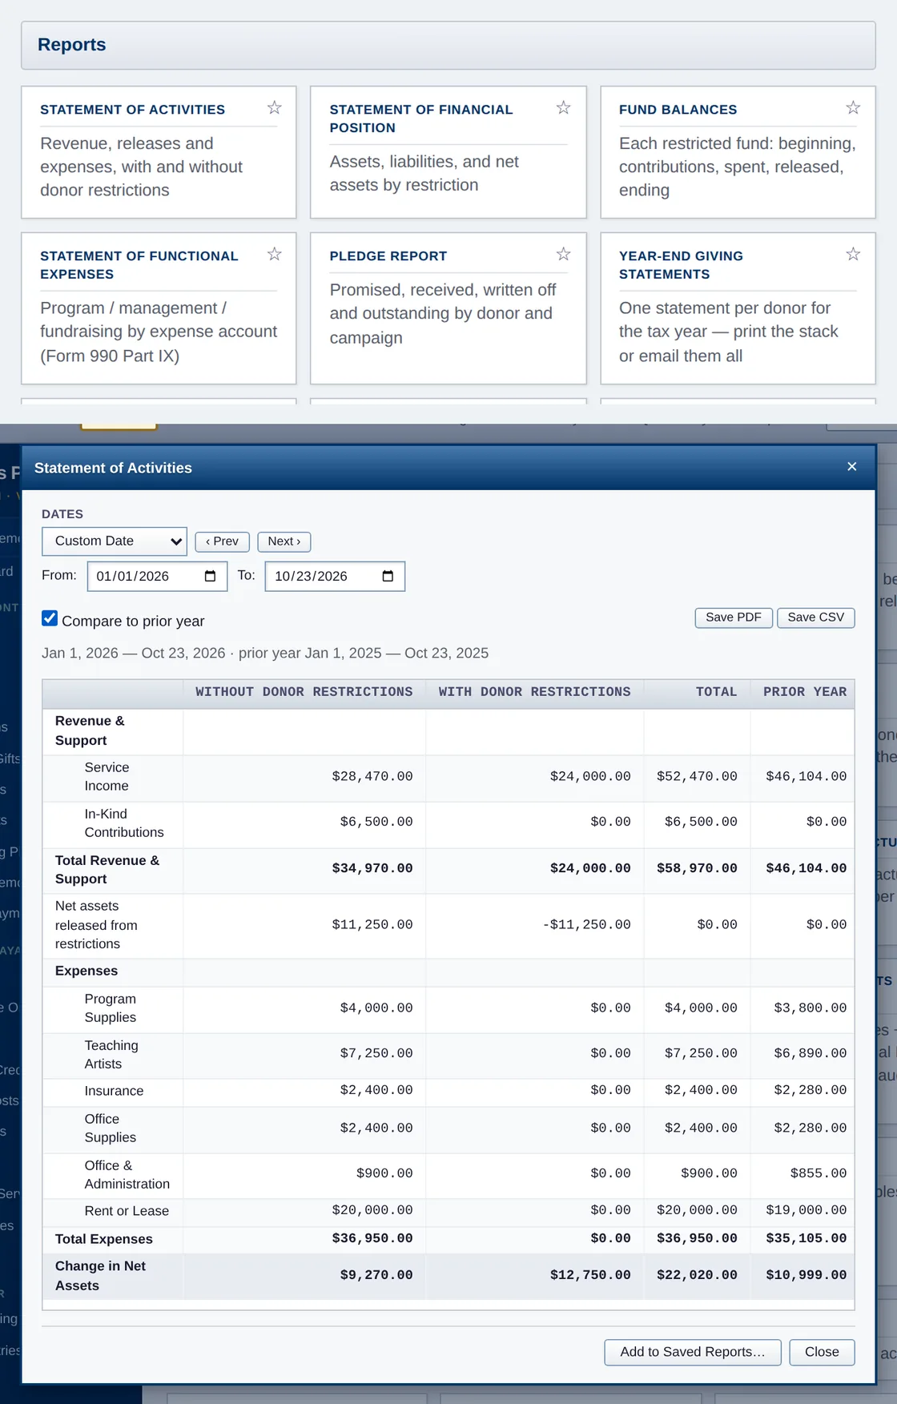Select the Total Expenses row label
Screen dimensions: 897x1404
[104, 1239]
